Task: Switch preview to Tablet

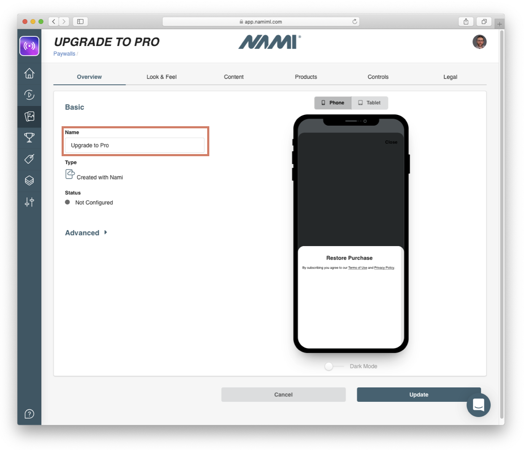Action: (x=370, y=103)
